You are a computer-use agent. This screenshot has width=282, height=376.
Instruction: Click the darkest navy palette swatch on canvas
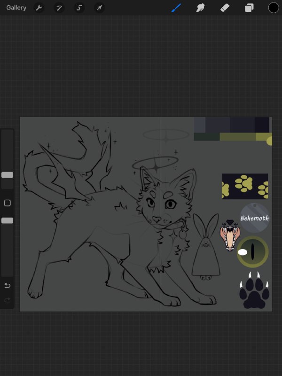262,125
